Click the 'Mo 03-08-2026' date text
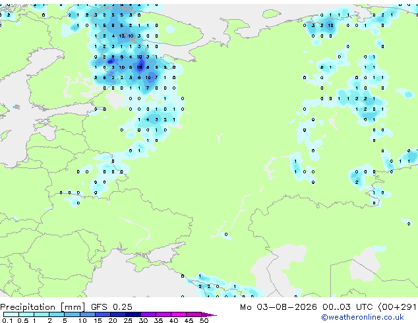Screen dimensions: 418x323 pyautogui.click(x=278, y=307)
